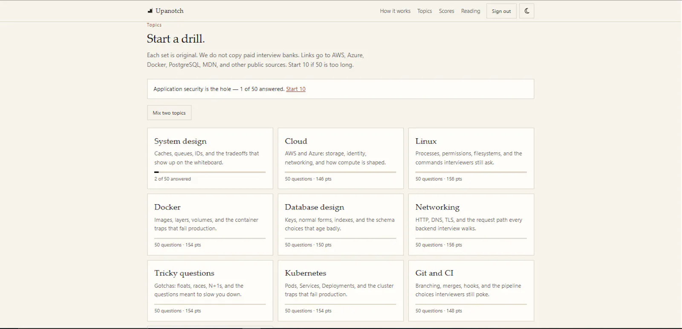Click the Mix two topics button
The image size is (682, 329).
[169, 113]
